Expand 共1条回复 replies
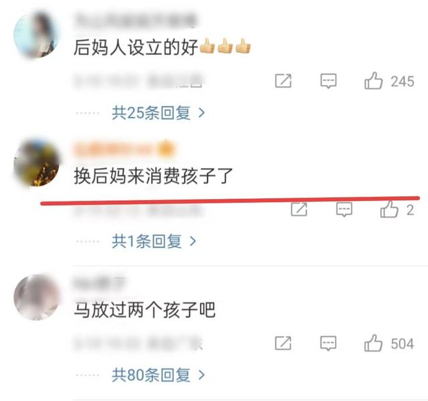428x401 pixels. pyautogui.click(x=154, y=241)
